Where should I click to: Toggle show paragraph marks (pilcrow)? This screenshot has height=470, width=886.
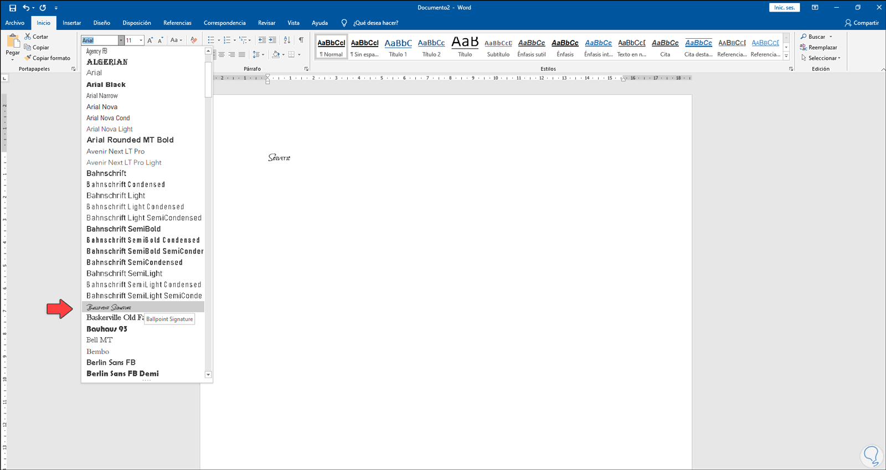click(301, 40)
